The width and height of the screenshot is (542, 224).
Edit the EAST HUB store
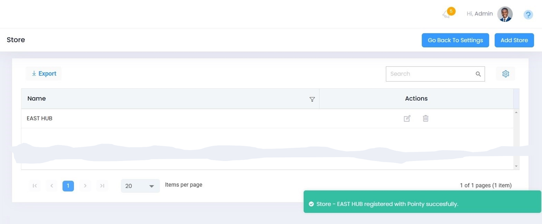click(x=407, y=118)
